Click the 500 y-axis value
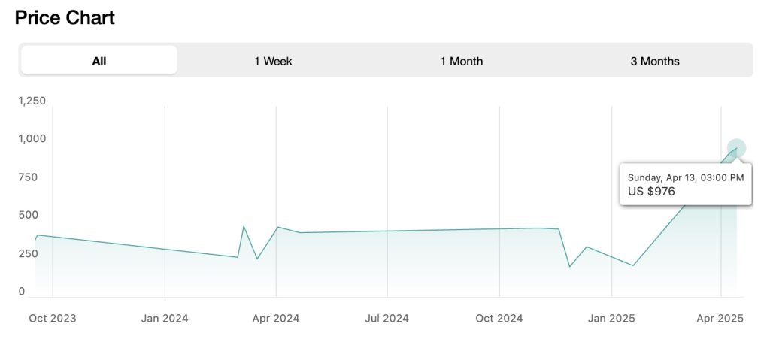The width and height of the screenshot is (770, 351). pyautogui.click(x=26, y=216)
